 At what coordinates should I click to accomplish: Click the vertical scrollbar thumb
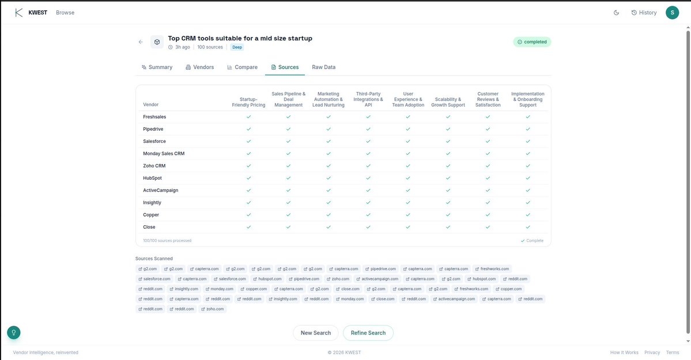[688, 181]
